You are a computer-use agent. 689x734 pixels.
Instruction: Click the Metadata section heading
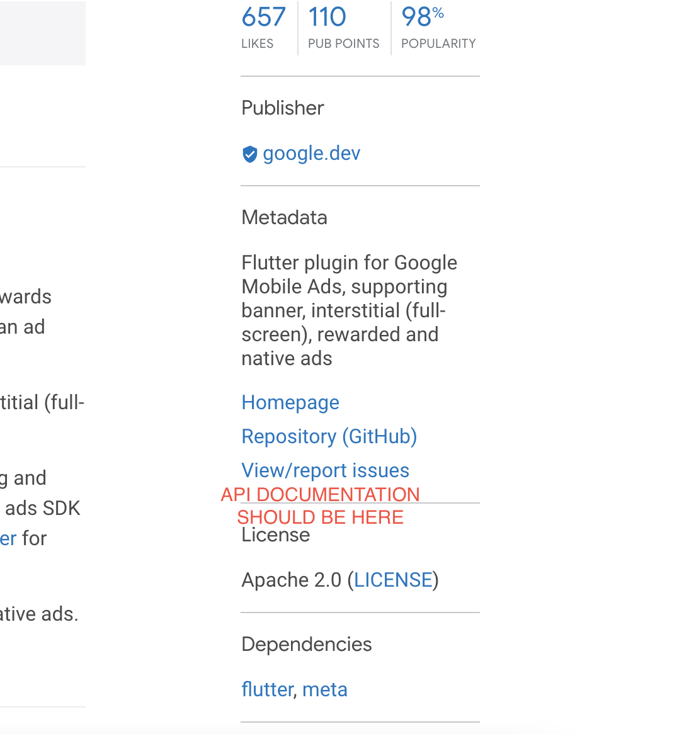pos(284,217)
